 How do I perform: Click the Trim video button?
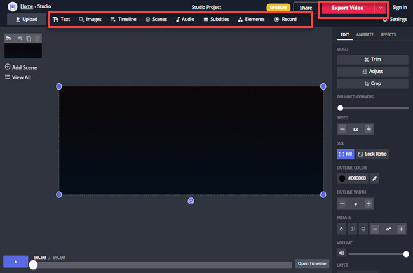[x=372, y=60]
